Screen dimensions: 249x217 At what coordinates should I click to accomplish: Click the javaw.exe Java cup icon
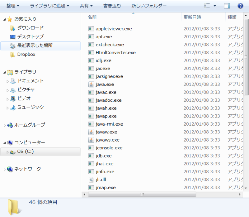coord(91,132)
